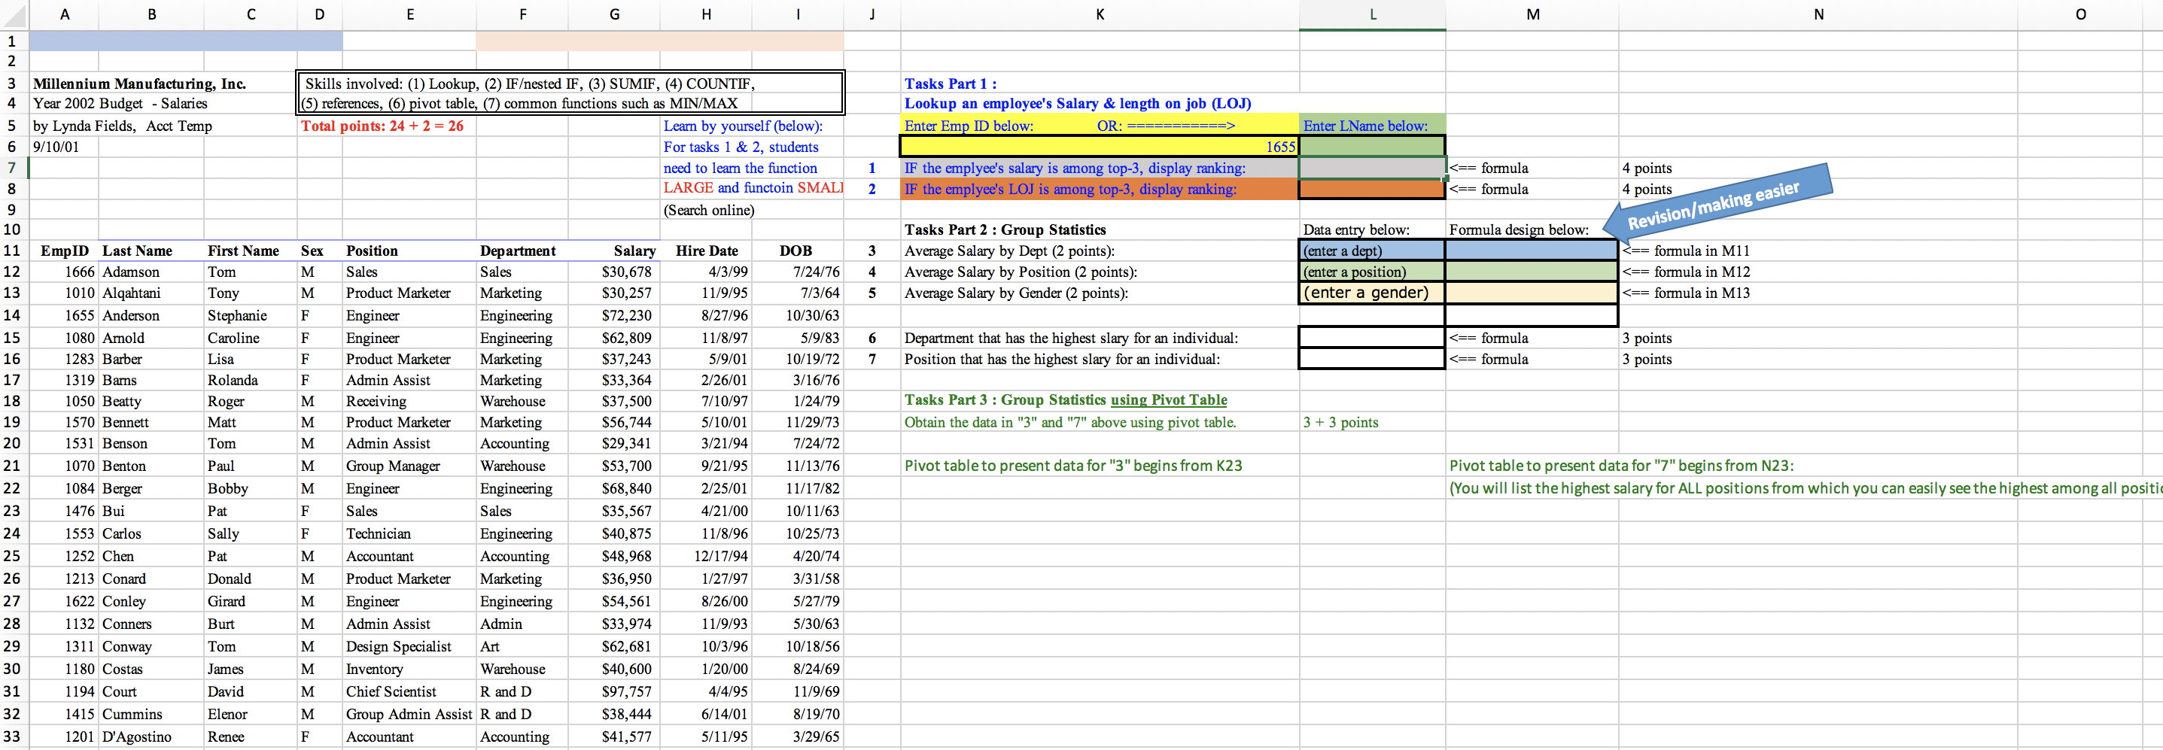
Task: Click the '(enter a position)' cell
Action: [x=1372, y=272]
